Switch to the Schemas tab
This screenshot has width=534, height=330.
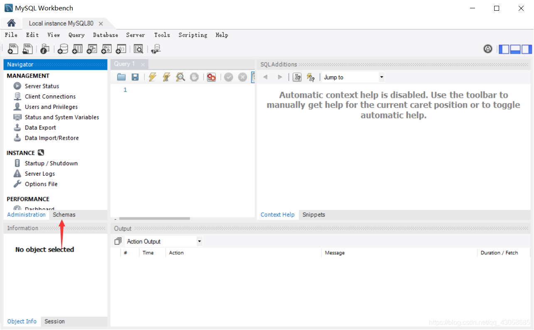click(x=64, y=214)
